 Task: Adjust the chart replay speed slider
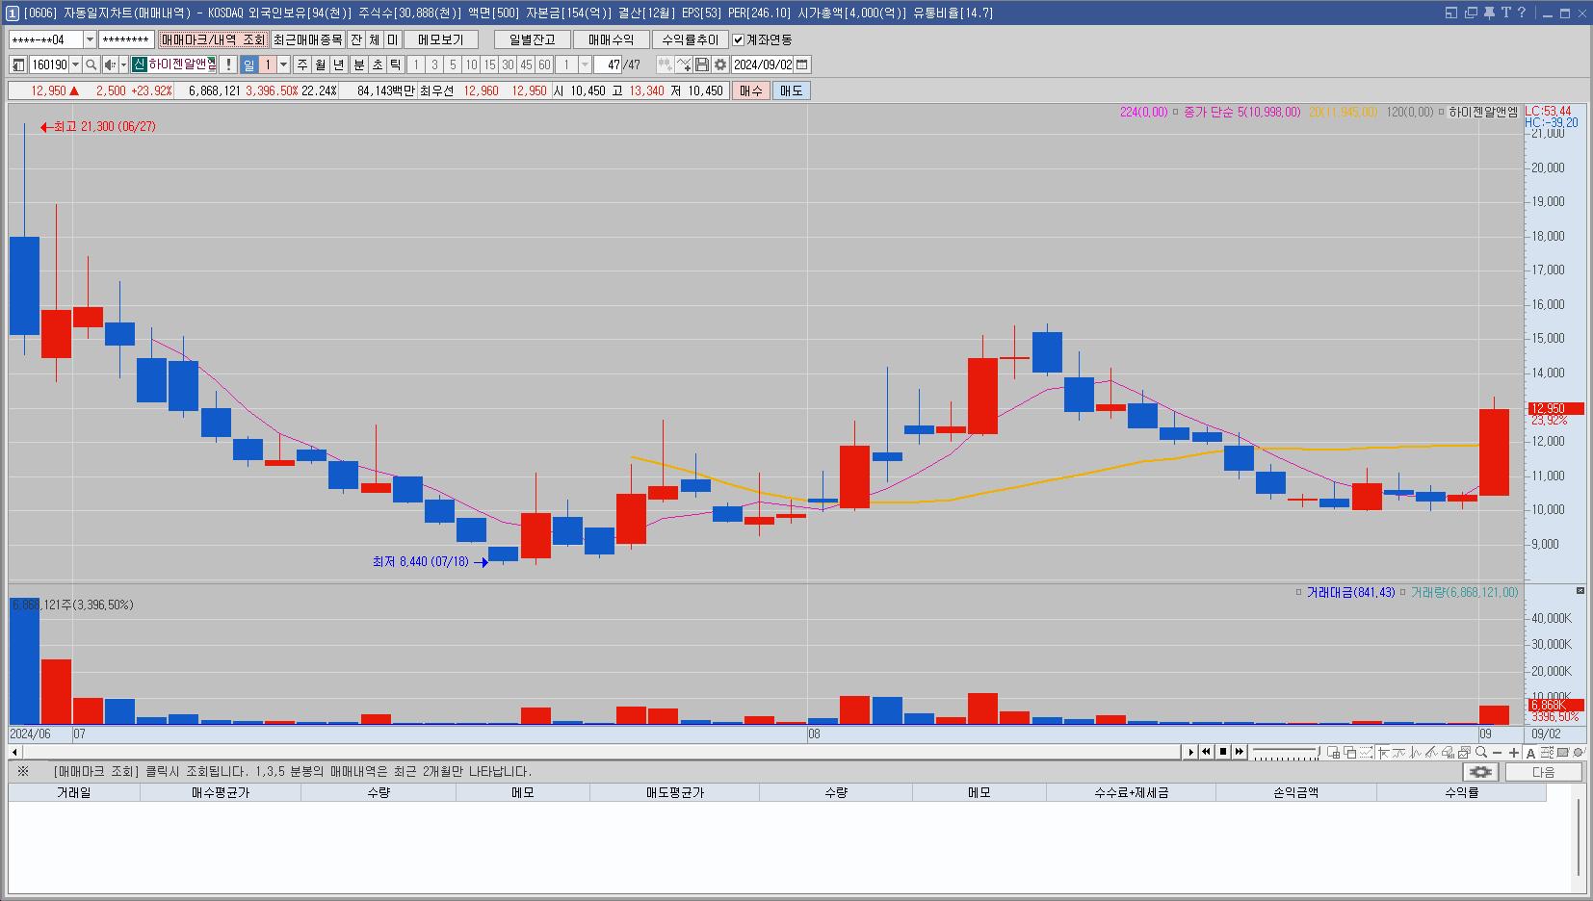pyautogui.click(x=1285, y=752)
